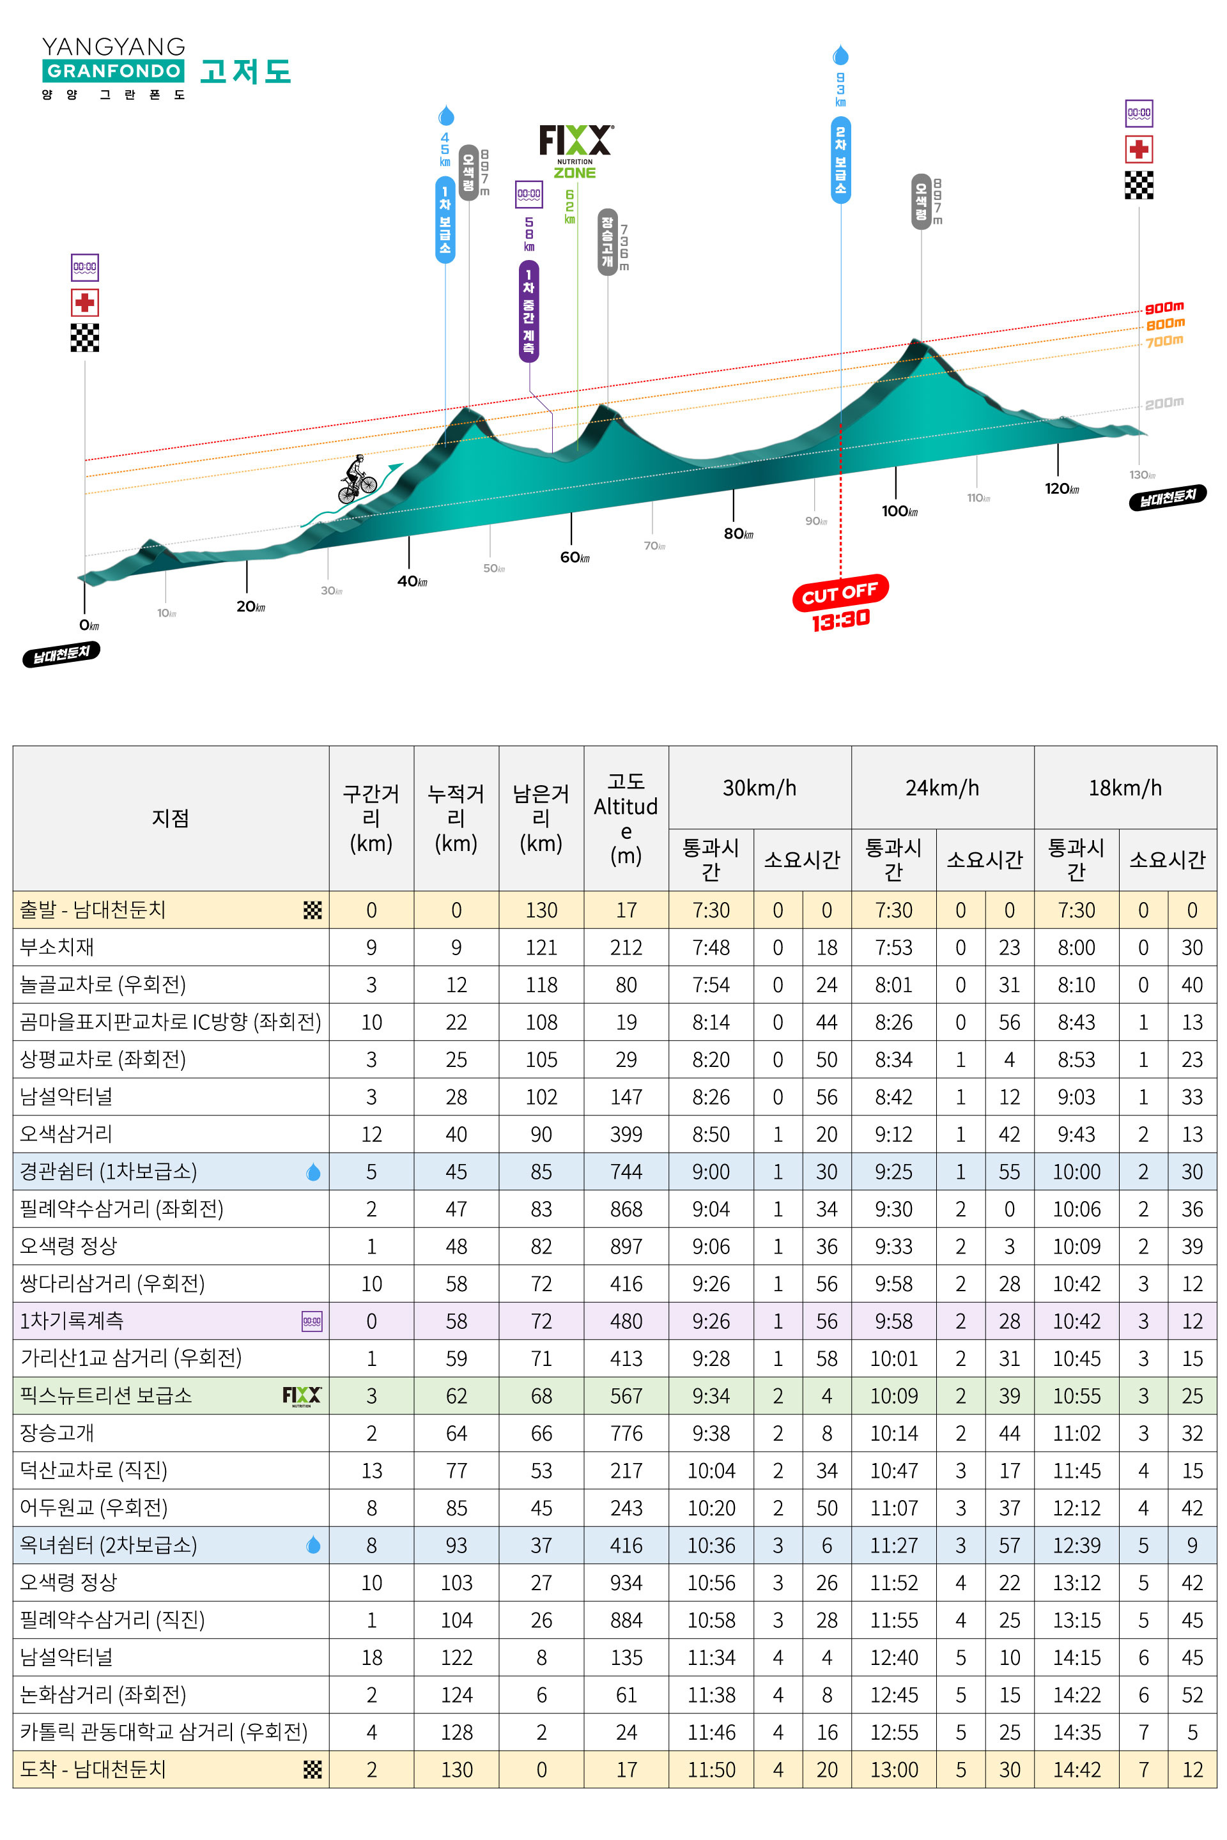Select the purple 1차 중간 계측 marker

pyautogui.click(x=529, y=311)
